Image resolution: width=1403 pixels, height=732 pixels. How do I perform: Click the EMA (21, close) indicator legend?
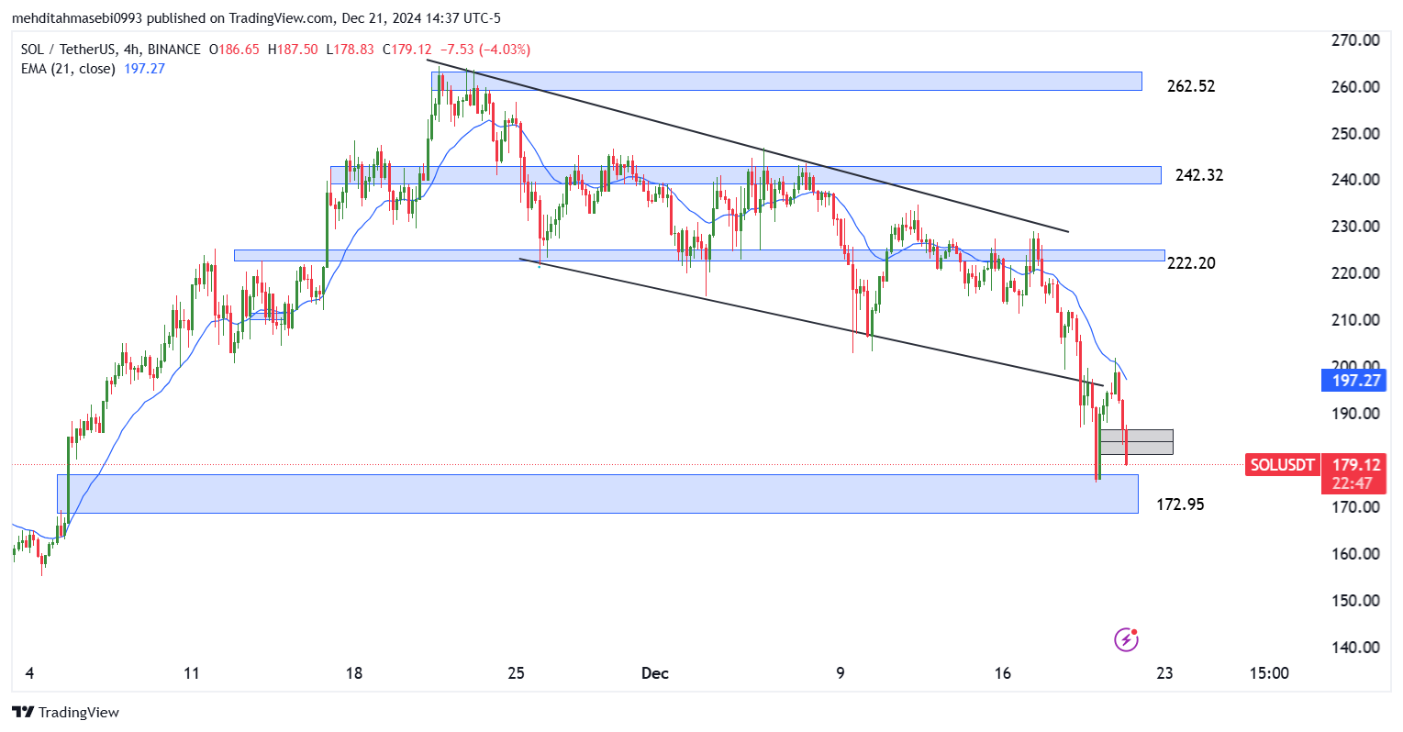pyautogui.click(x=68, y=69)
